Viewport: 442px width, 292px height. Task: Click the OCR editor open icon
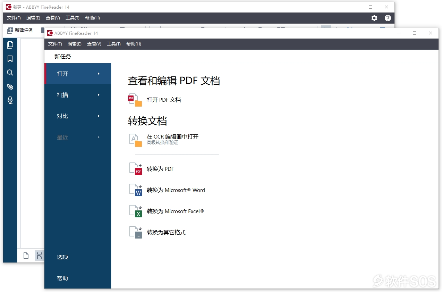click(135, 140)
